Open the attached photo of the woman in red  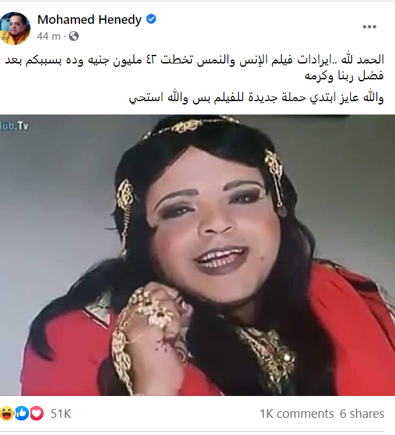point(197,255)
